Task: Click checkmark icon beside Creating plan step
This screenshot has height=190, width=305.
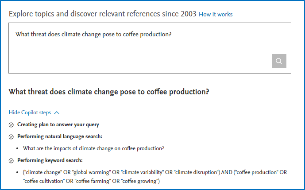Action: point(11,125)
